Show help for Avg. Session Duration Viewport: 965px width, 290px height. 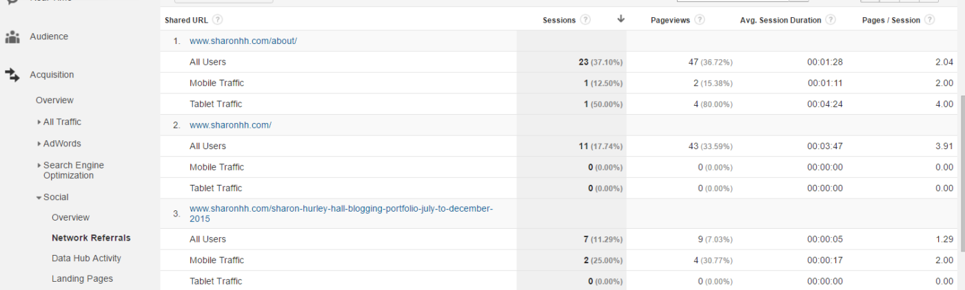pyautogui.click(x=831, y=20)
